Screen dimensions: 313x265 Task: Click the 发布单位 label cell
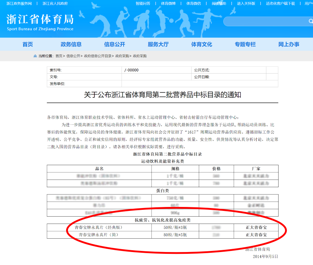(84, 84)
